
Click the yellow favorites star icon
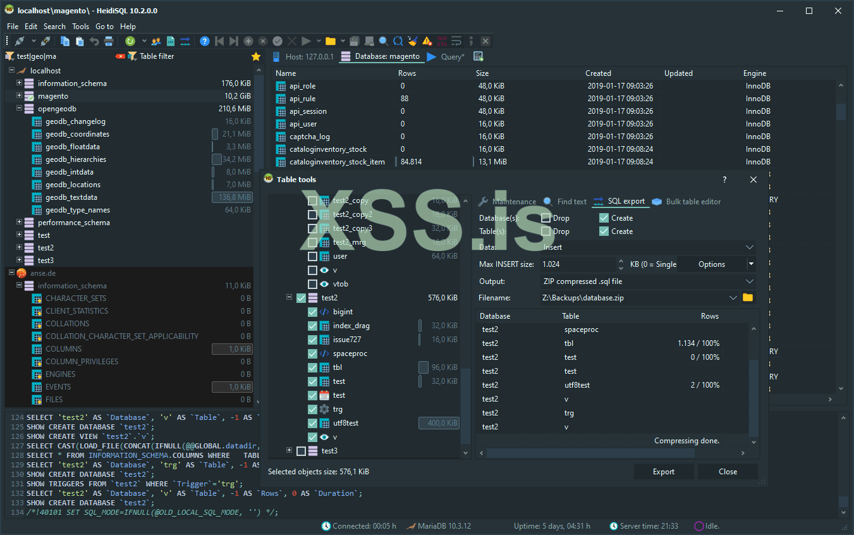tap(256, 56)
